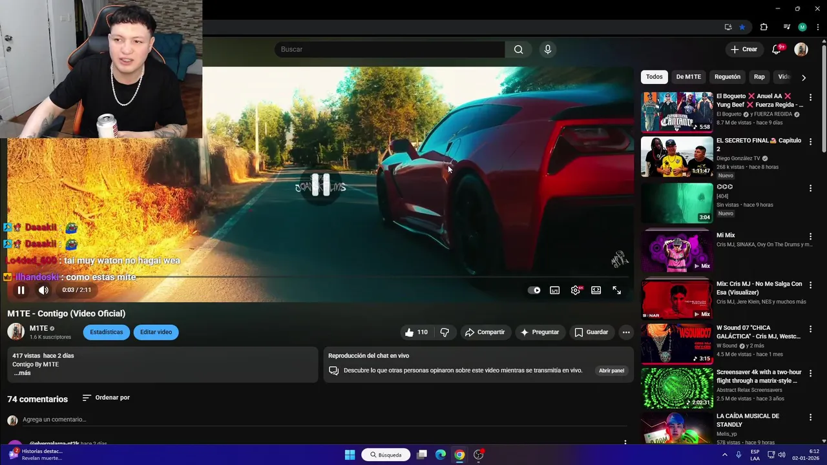Viewport: 827px width, 465px height.
Task: Start voice search with microphone icon
Action: pos(548,50)
